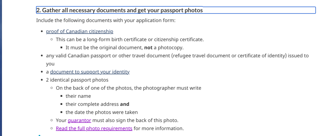
Task: Click the 'their name' list item
Action: coord(78,96)
